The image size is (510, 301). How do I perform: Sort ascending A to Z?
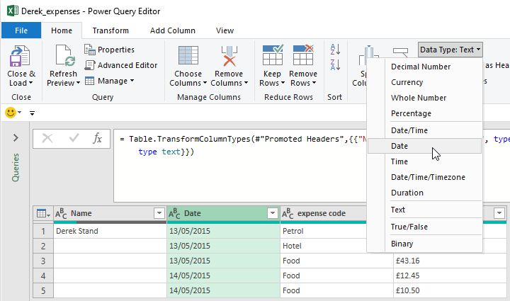click(335, 50)
